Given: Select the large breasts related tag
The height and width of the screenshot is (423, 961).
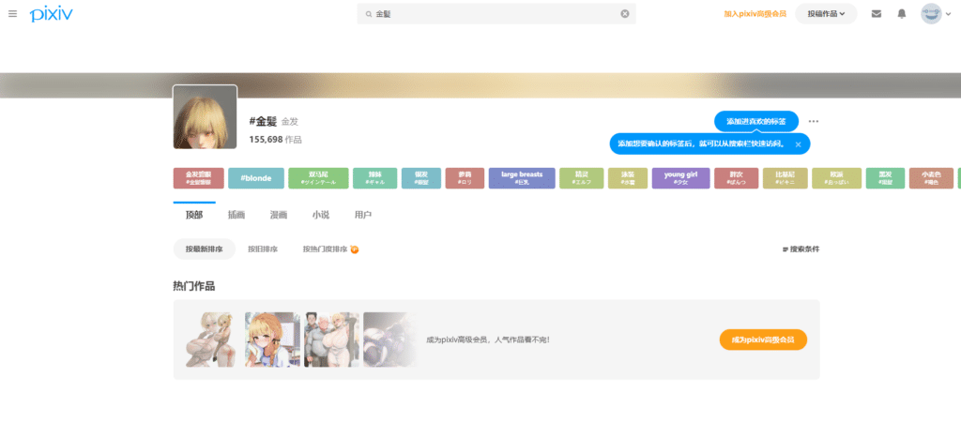Looking at the screenshot, I should pyautogui.click(x=522, y=178).
